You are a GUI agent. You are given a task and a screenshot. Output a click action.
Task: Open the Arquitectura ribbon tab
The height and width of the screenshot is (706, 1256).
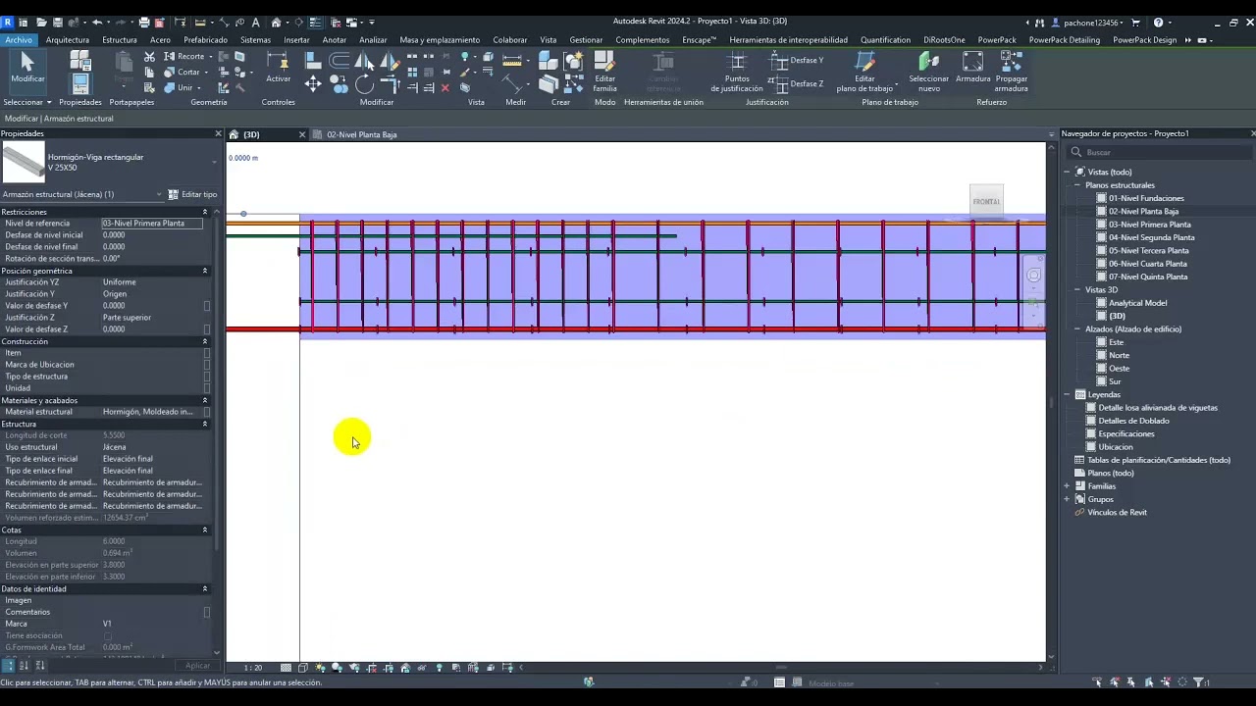(x=68, y=40)
